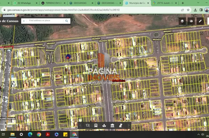Select the education graduation cap icon
The height and width of the screenshot is (138, 209).
pos(87,125)
